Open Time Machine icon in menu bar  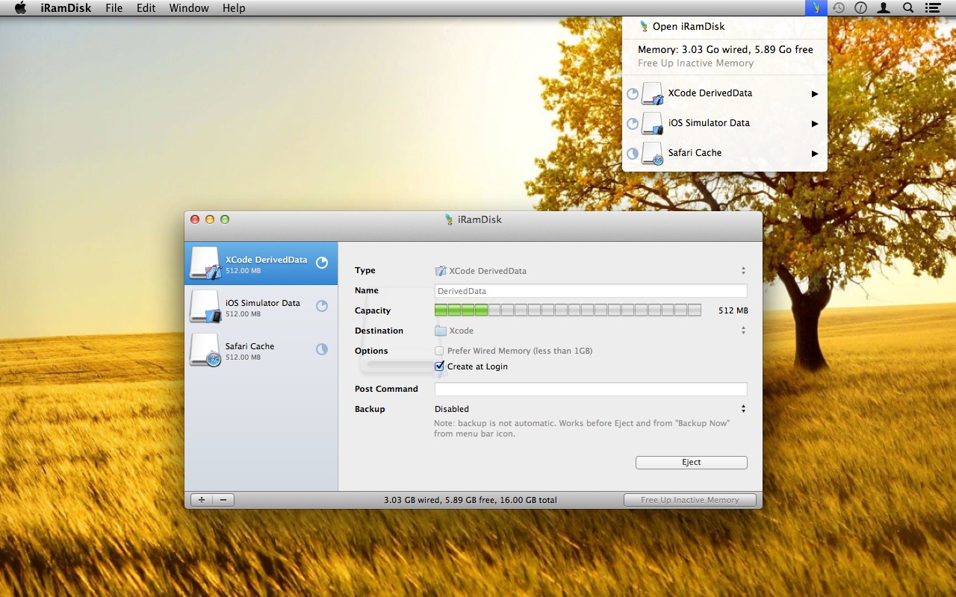tap(839, 8)
